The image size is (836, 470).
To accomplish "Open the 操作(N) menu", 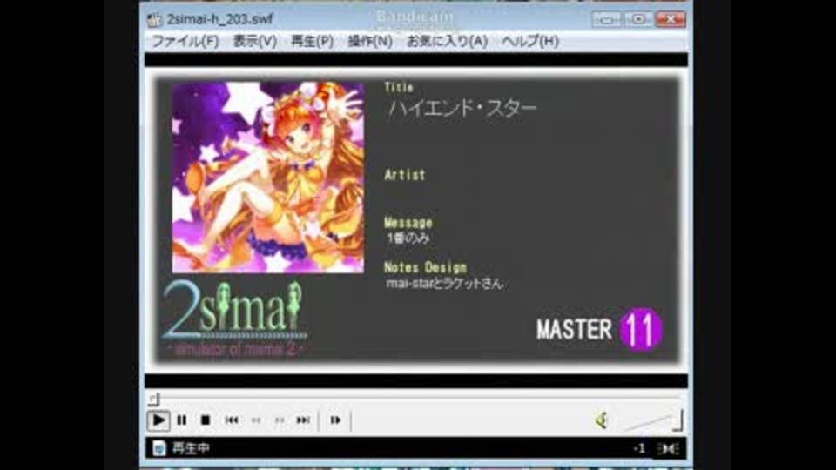I will pyautogui.click(x=370, y=41).
